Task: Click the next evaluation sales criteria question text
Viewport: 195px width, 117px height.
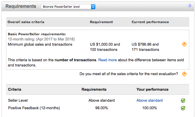Action: (x=129, y=74)
